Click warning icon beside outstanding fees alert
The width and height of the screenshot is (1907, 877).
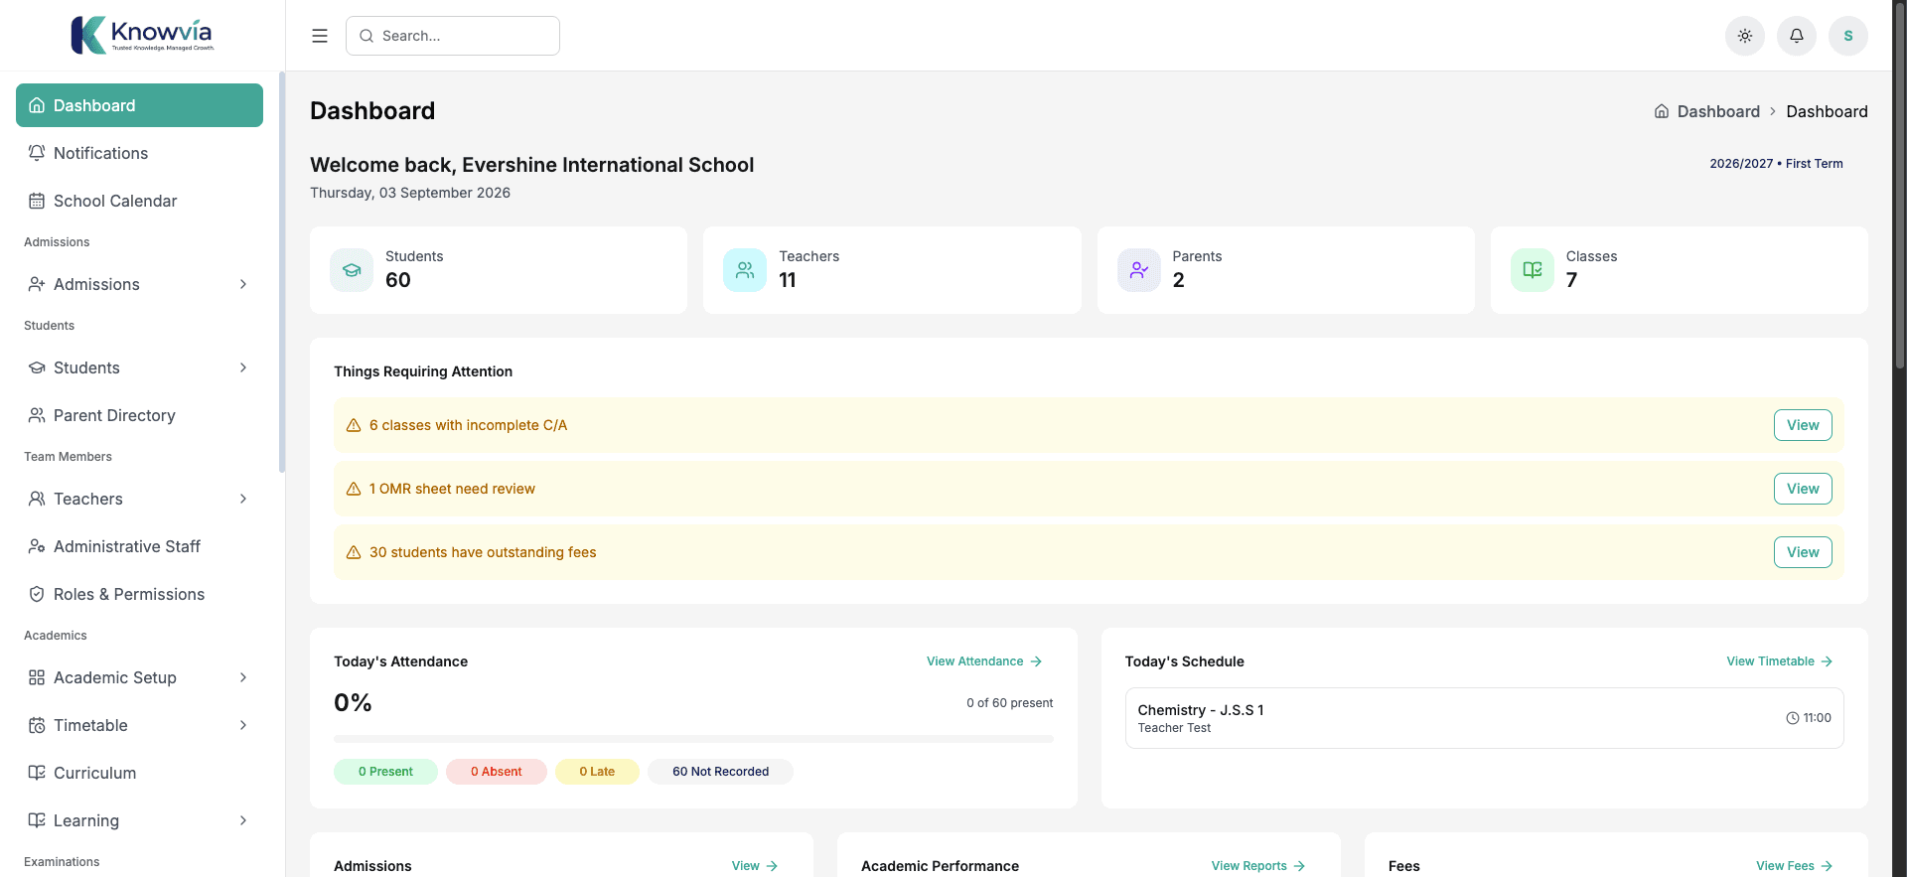click(354, 552)
